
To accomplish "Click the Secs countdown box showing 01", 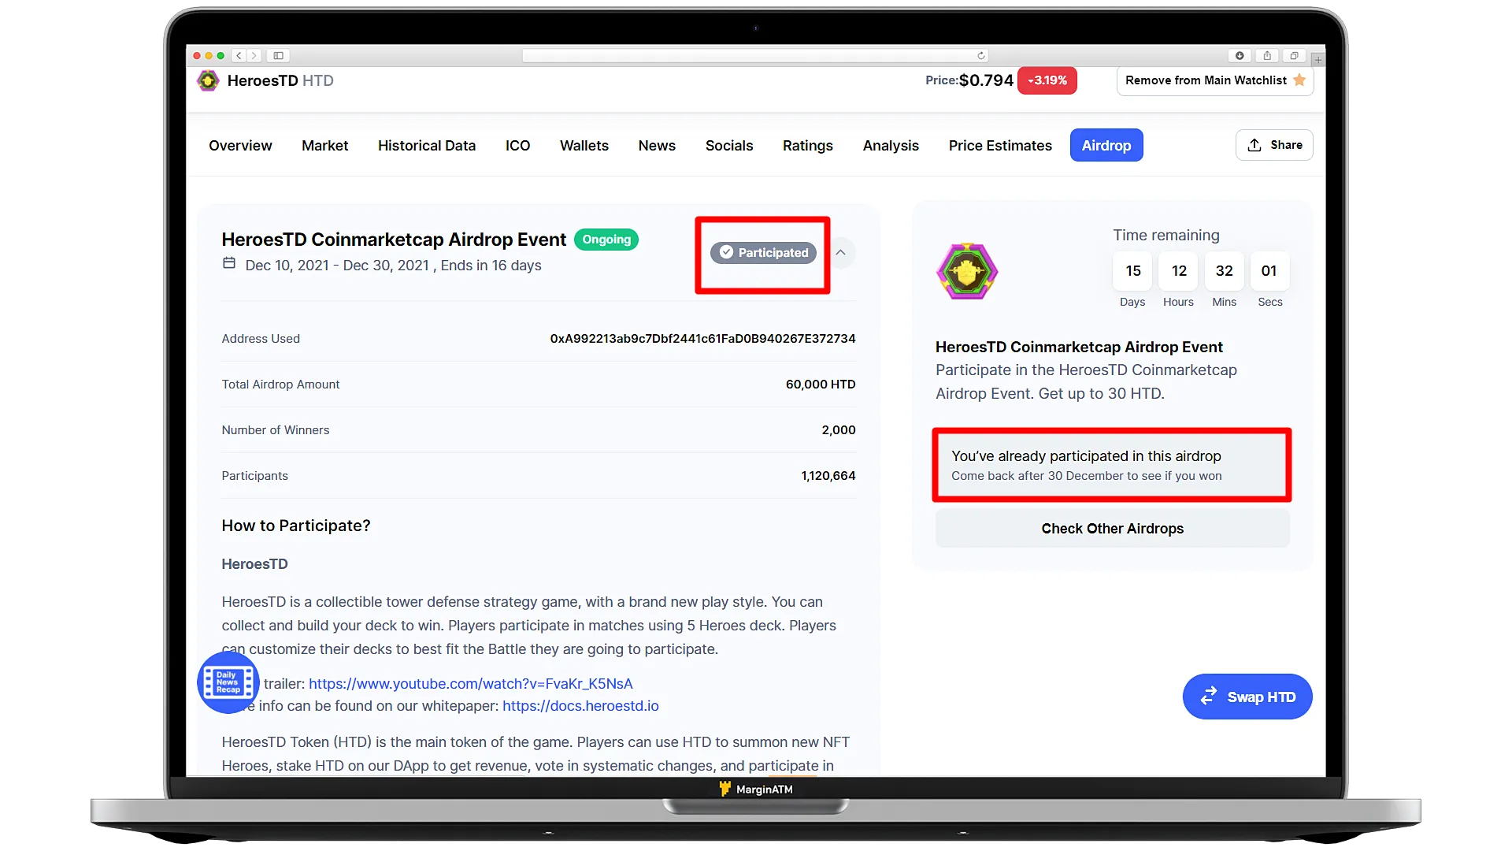I will pyautogui.click(x=1269, y=271).
